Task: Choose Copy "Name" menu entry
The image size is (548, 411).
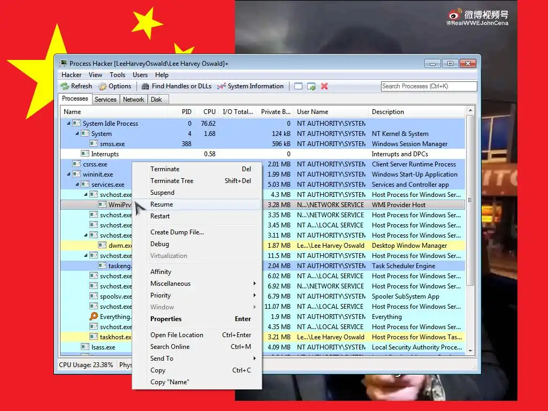Action: [197, 382]
